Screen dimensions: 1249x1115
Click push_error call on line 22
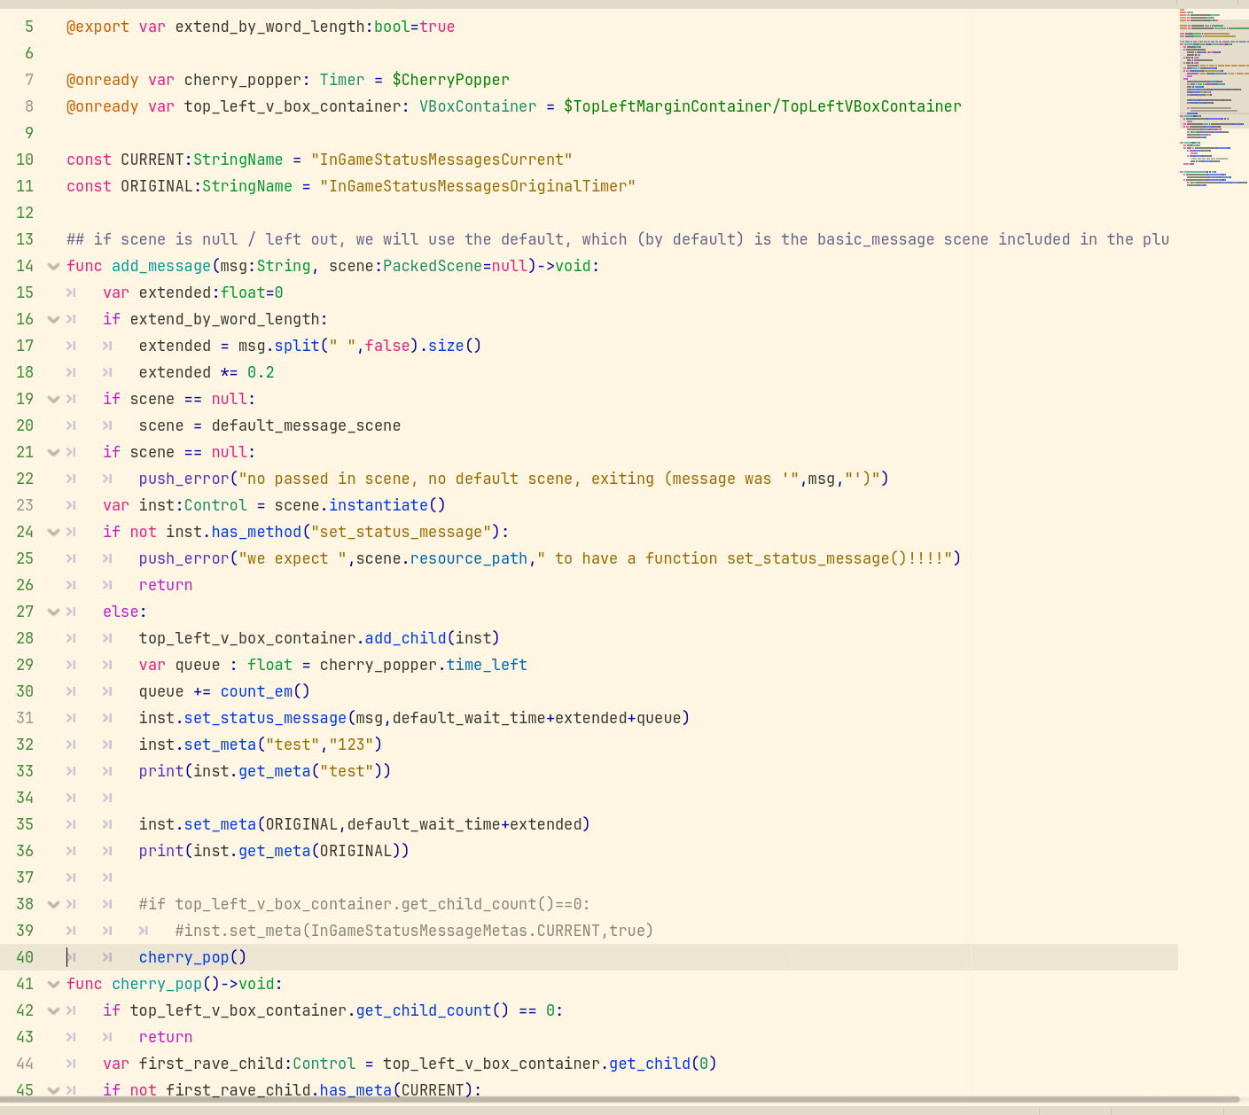coord(183,479)
